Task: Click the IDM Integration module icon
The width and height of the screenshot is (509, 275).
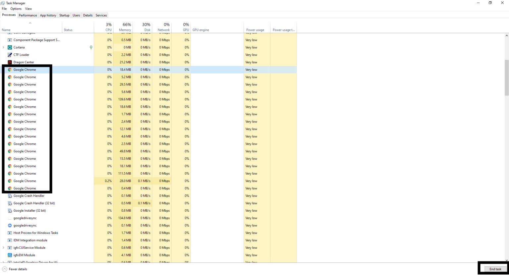Action: 10,240
